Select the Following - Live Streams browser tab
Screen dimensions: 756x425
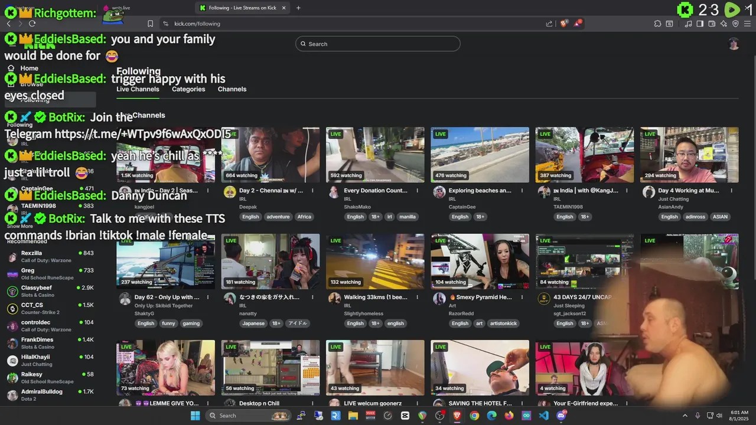[x=243, y=8]
